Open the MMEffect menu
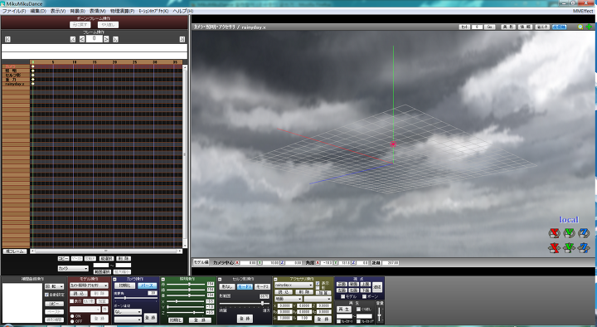Viewport: 597px width, 327px height. [583, 11]
